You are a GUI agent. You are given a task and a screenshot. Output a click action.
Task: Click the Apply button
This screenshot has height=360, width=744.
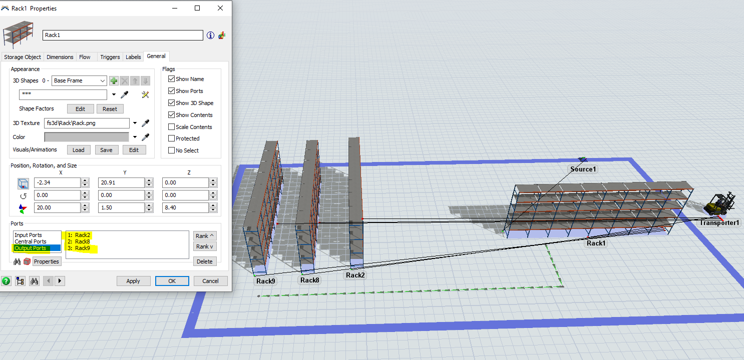pos(133,281)
